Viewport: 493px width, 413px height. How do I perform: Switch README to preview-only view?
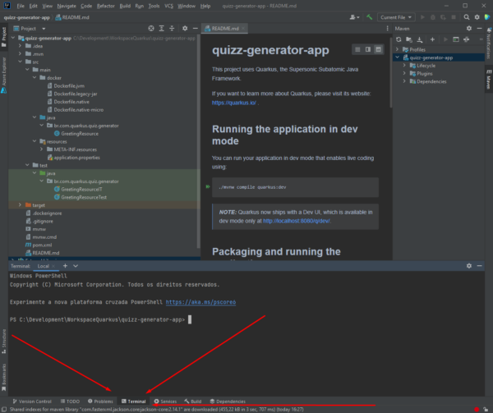378,49
